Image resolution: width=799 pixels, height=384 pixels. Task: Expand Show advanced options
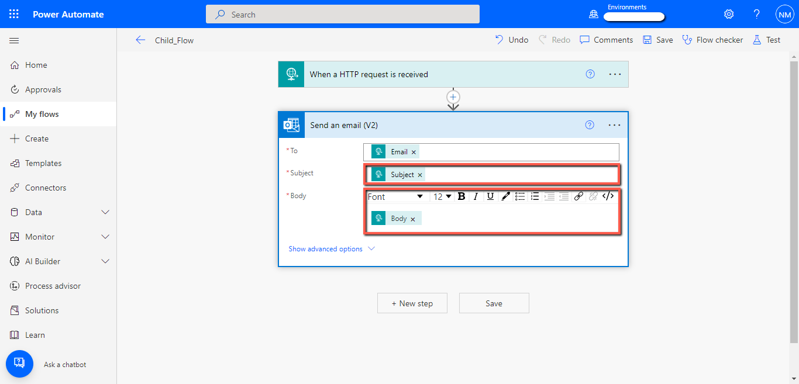(332, 249)
